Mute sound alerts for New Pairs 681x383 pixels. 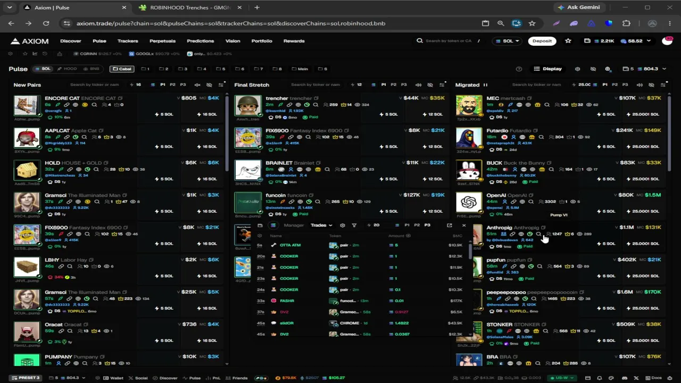(x=197, y=85)
